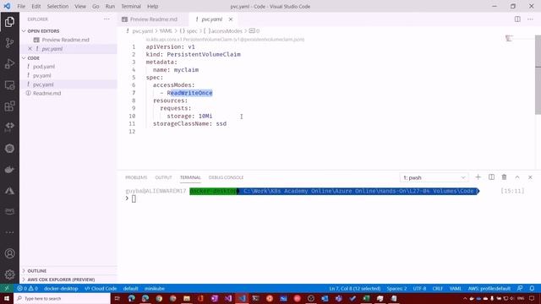The image size is (541, 304).
Task: Open the Selection menu
Action: point(57,6)
